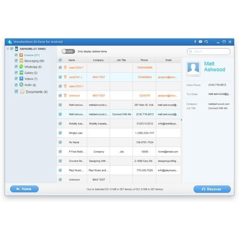Sort by the Name column header
This screenshot has height=239, width=239.
tap(72, 60)
